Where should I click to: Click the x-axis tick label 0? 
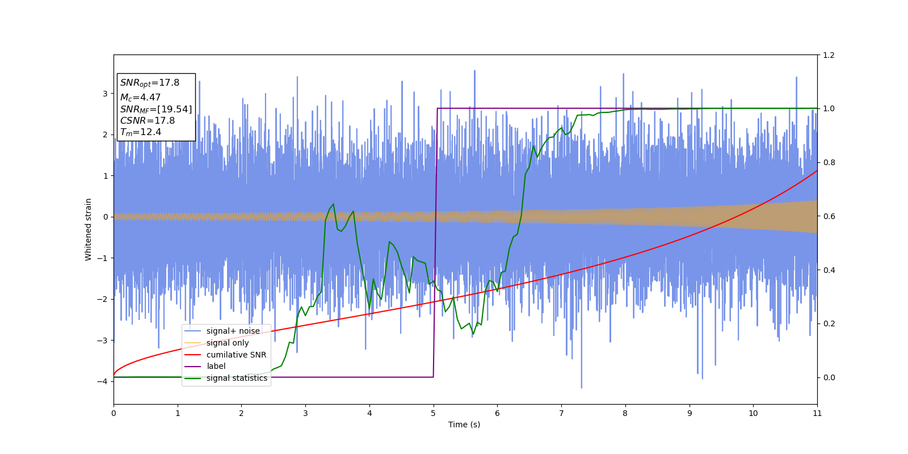[113, 413]
